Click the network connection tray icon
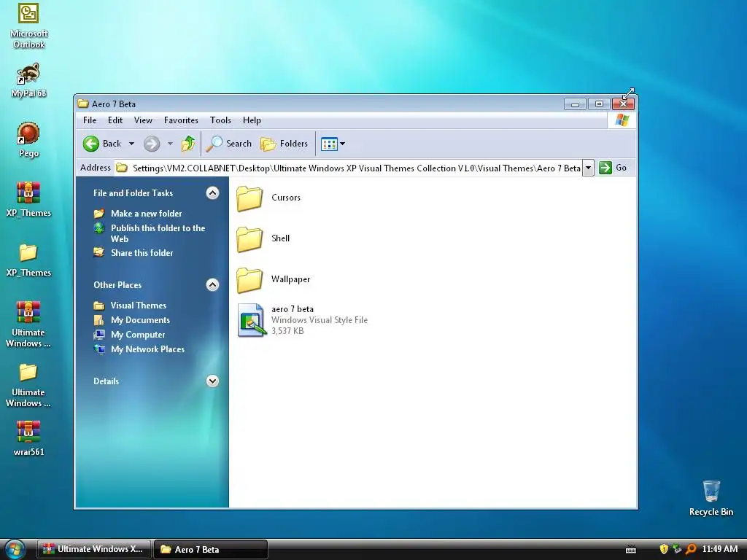This screenshot has height=560, width=747. tap(676, 549)
